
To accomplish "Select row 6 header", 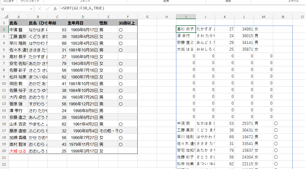I will [4, 57].
